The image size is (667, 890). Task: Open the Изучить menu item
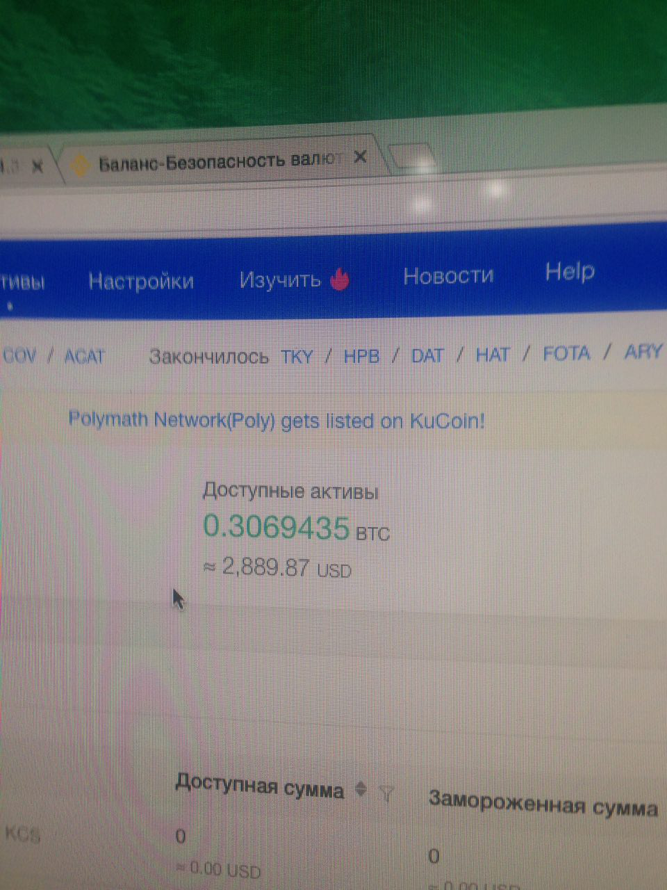point(279,280)
